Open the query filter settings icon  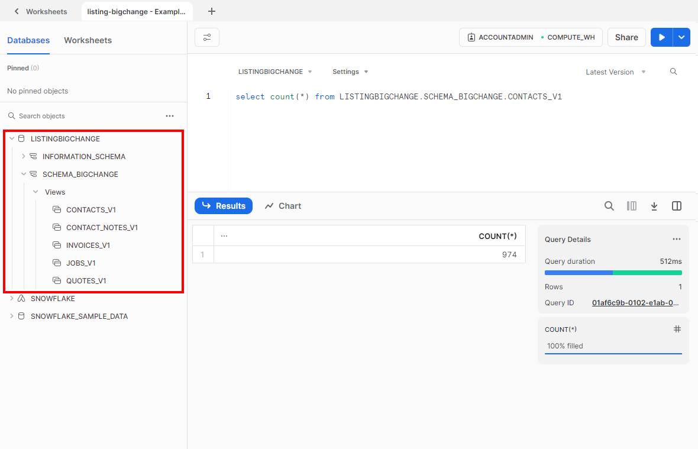point(207,37)
